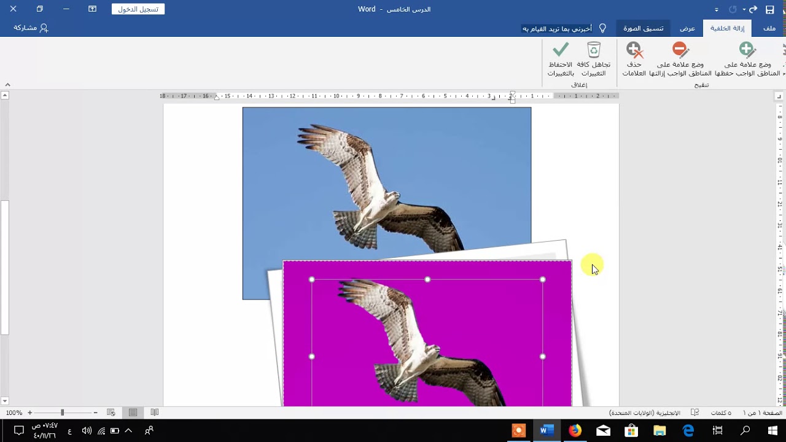Select Mark Areas to Keep tool (green plus)

click(x=747, y=60)
